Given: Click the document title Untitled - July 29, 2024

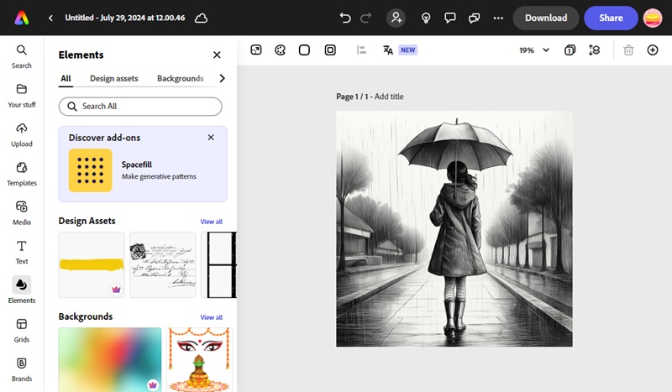Looking at the screenshot, I should 124,18.
